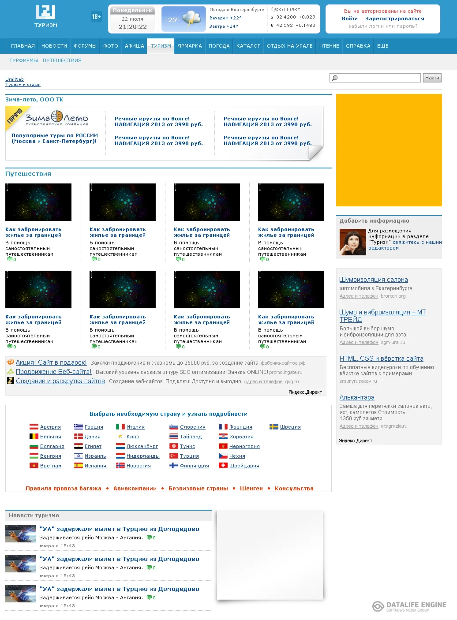Screen dimensions: 457x620
Task: Open the UralWeb breadcrumb link
Action: click(15, 79)
